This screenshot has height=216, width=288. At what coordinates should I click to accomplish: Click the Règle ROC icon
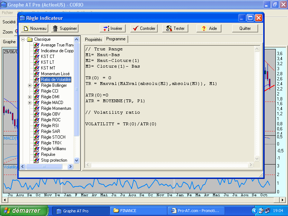36,120
